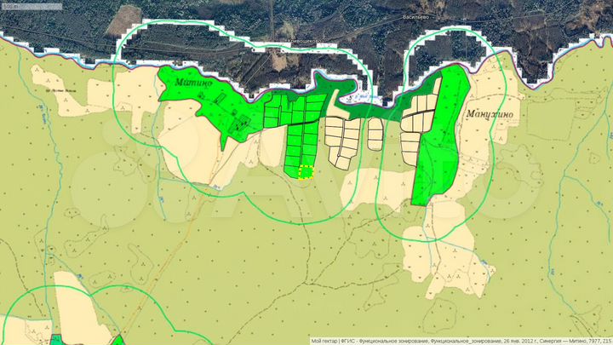Click the blue river label near the shoreline
613x345 pixels.
point(366,96)
